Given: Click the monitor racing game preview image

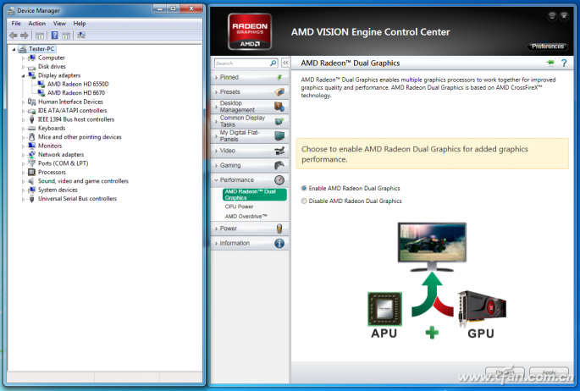Looking at the screenshot, I should point(432,242).
